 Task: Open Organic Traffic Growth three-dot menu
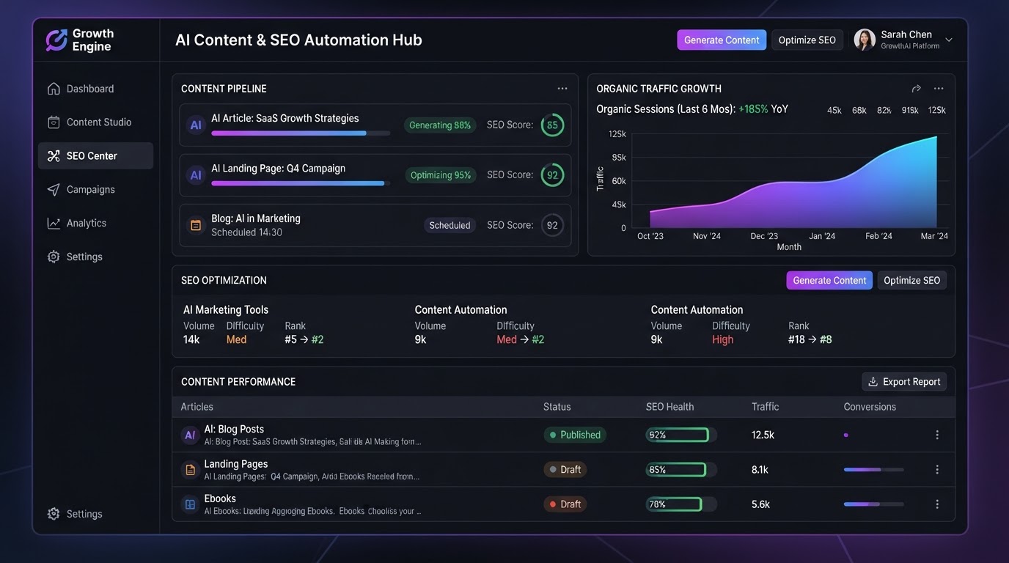point(939,89)
